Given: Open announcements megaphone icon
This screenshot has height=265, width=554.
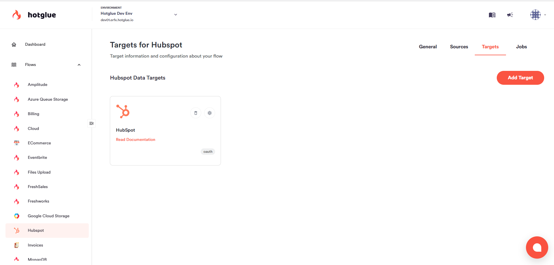Looking at the screenshot, I should coord(510,15).
